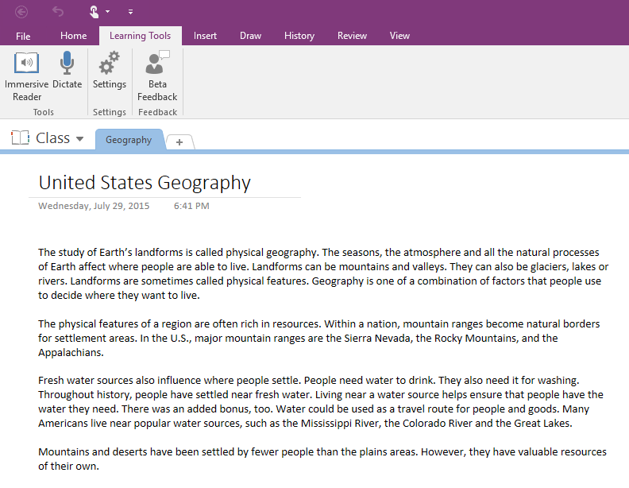629x488 pixels.
Task: Switch to the Review ribbon tab
Action: (352, 36)
